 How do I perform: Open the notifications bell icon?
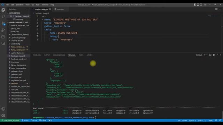[220, 120]
